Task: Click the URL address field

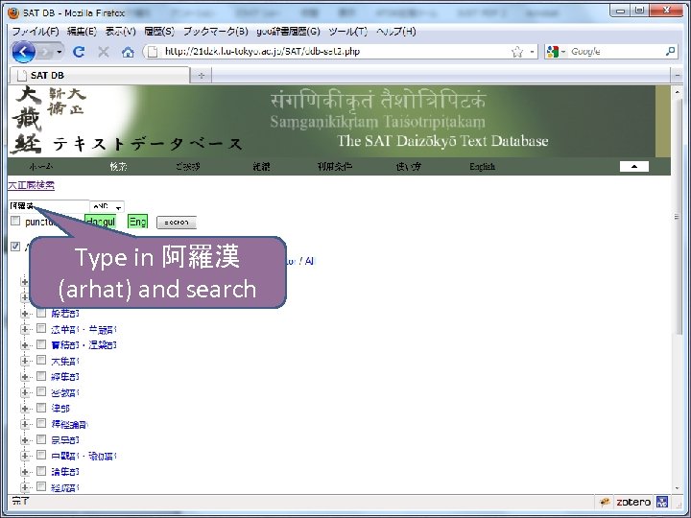Action: (x=335, y=52)
